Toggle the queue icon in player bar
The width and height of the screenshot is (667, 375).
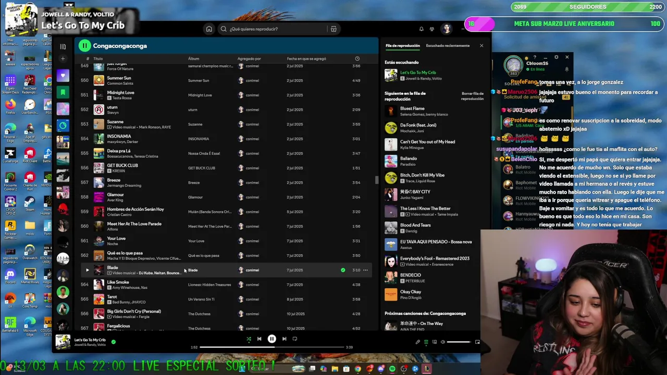coord(426,342)
